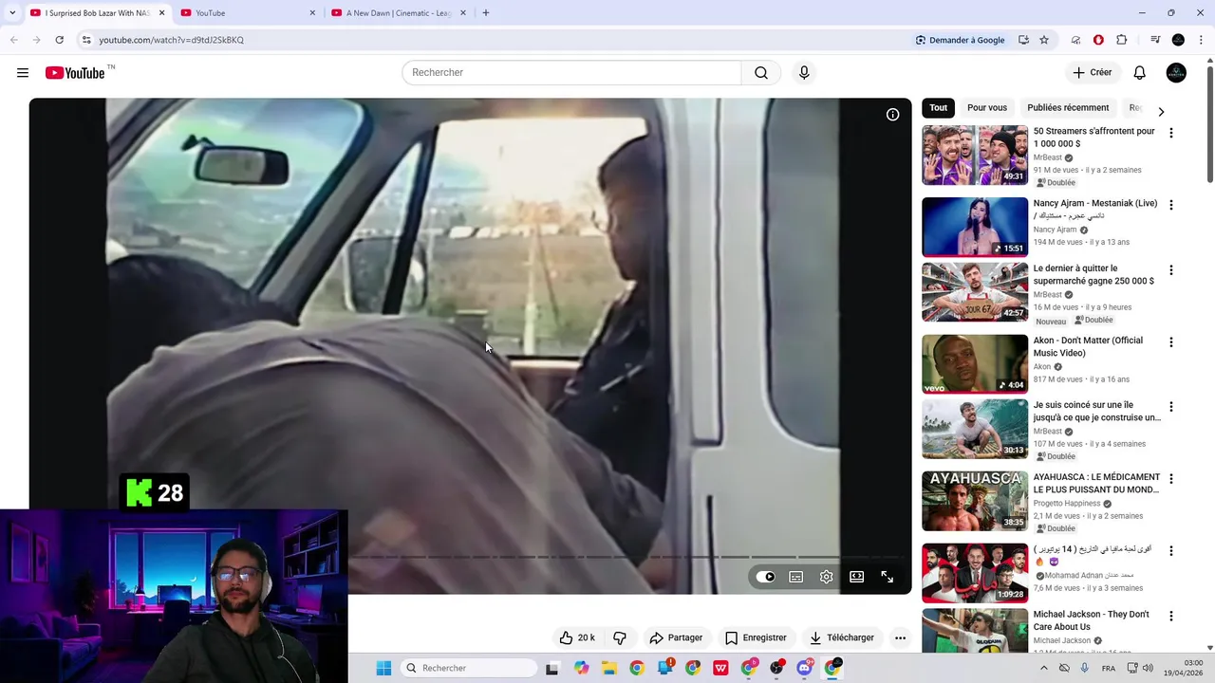Open options for Akon Don't Matter video
This screenshot has height=683, width=1215.
coord(1170,341)
